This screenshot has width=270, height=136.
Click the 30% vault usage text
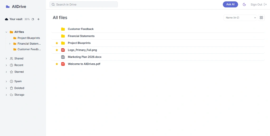pyautogui.click(x=27, y=19)
